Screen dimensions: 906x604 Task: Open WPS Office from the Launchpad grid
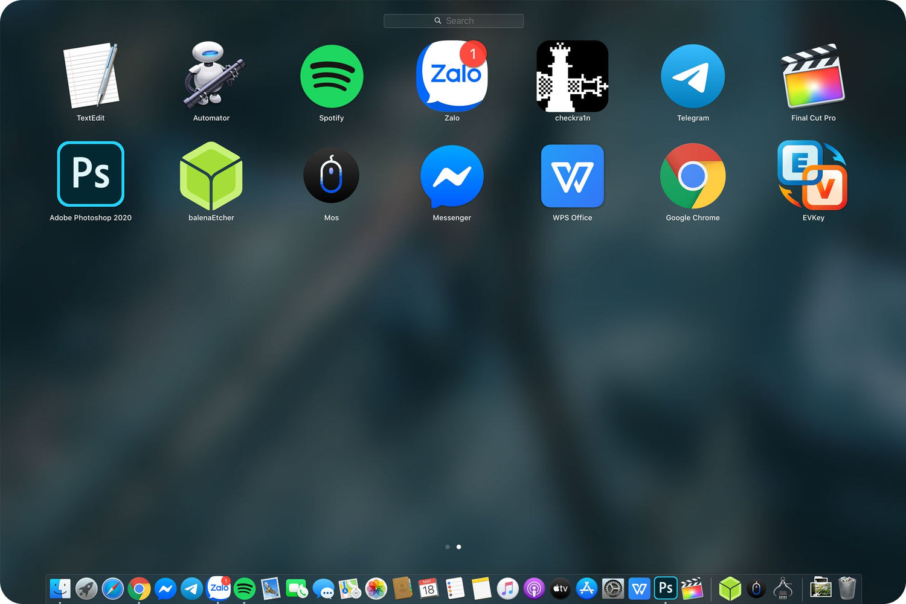point(572,176)
